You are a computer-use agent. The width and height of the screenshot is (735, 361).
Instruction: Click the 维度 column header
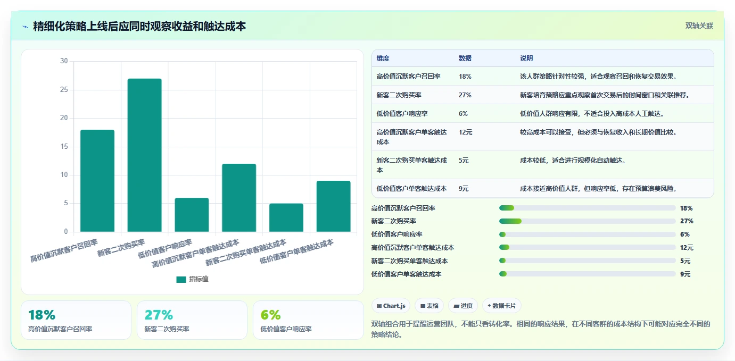click(x=383, y=58)
